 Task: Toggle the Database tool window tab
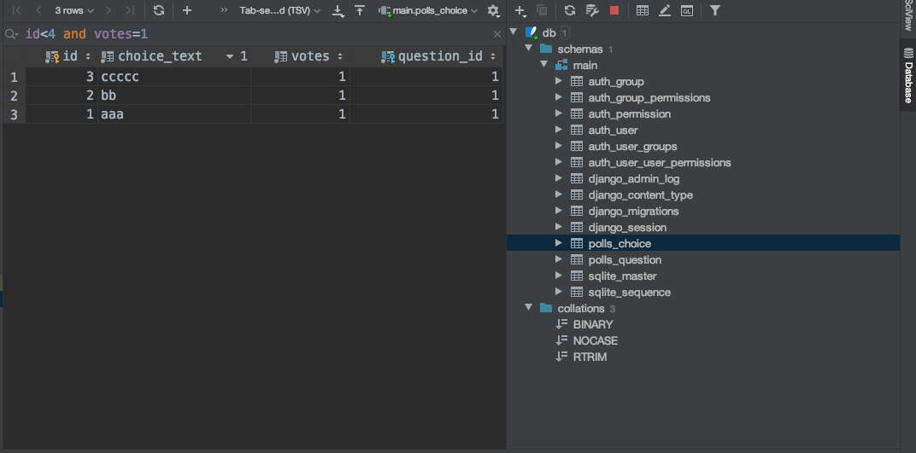tap(907, 75)
